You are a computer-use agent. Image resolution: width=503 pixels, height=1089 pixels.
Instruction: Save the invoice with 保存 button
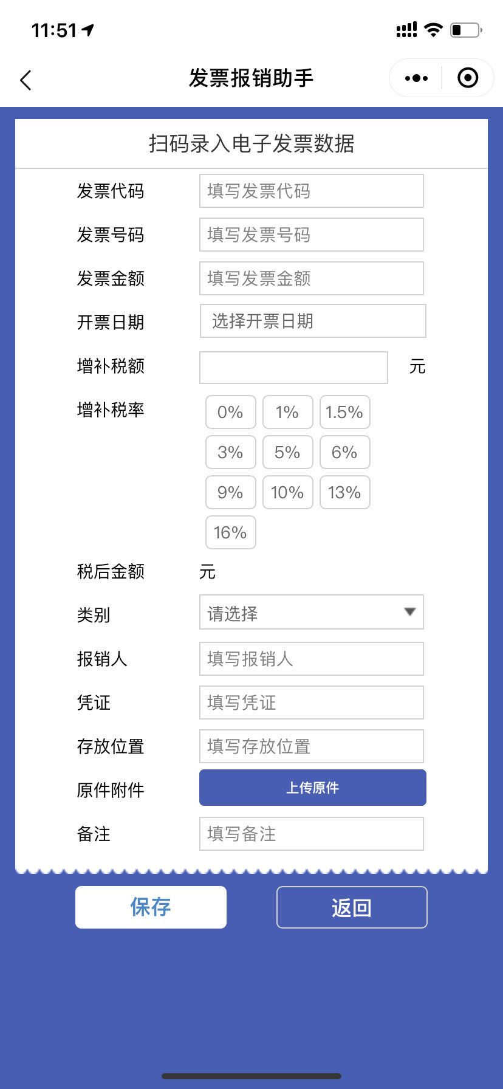151,907
